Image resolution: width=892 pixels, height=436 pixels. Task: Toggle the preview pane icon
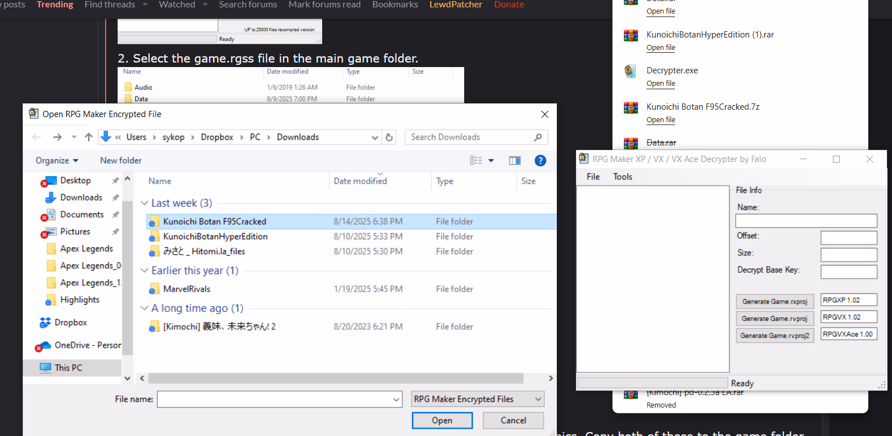click(515, 161)
